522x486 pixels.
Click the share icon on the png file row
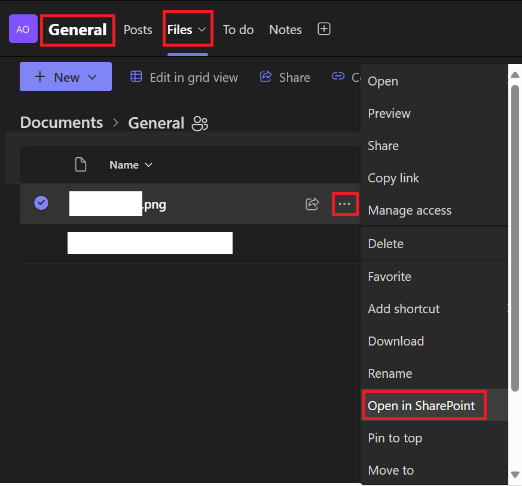[312, 204]
